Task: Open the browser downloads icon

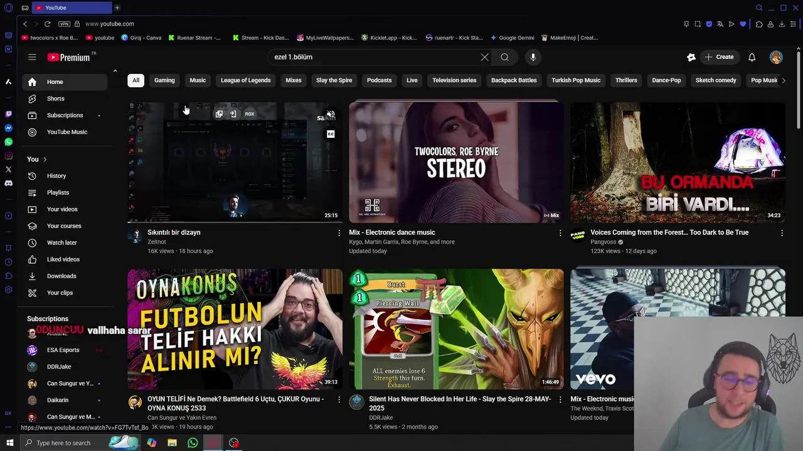Action: pos(782,24)
